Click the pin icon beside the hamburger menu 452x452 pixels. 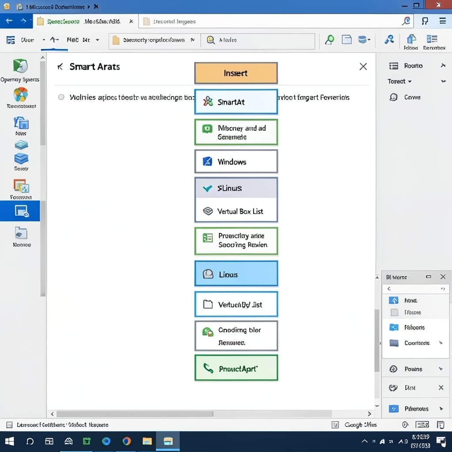(425, 21)
